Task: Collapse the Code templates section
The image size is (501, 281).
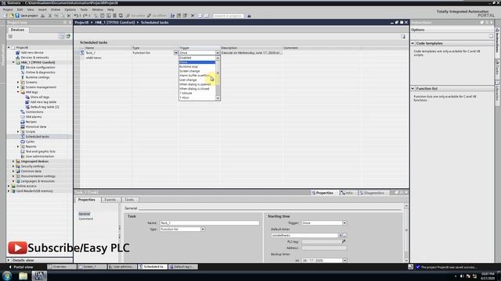Action: [x=413, y=43]
